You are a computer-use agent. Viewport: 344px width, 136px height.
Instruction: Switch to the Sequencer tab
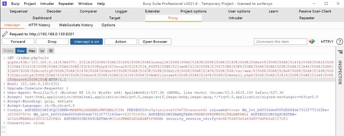[x=19, y=11]
